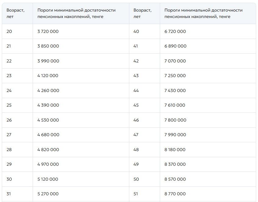
Task: Select the age 51 cell
Action: point(136,194)
